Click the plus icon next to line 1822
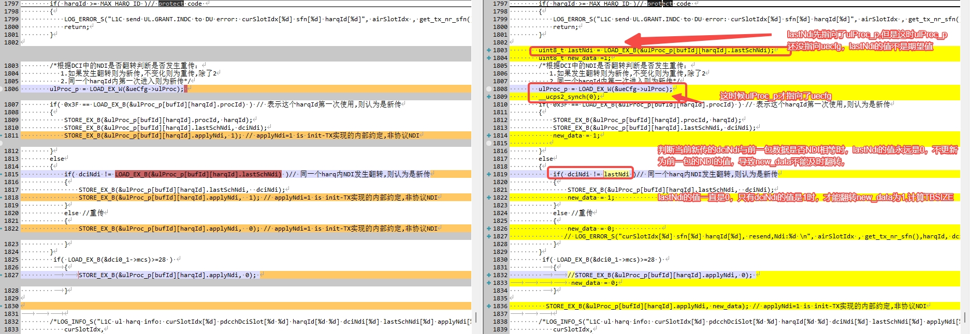 coord(489,198)
